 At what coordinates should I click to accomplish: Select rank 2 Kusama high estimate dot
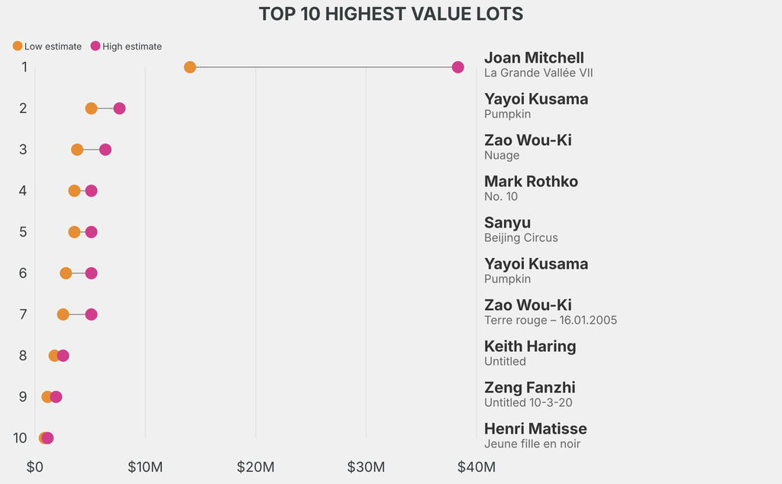point(119,108)
